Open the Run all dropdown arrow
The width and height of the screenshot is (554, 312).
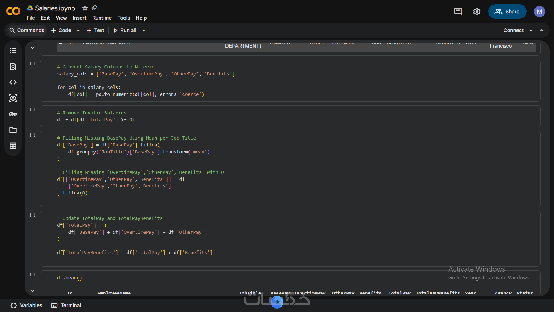coord(143,30)
